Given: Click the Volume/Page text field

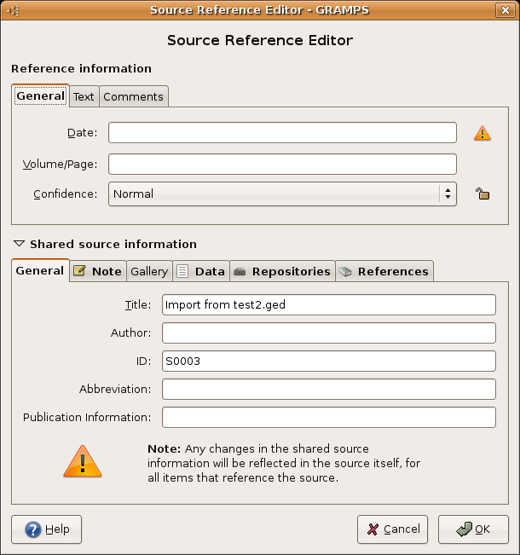Looking at the screenshot, I should click(282, 164).
